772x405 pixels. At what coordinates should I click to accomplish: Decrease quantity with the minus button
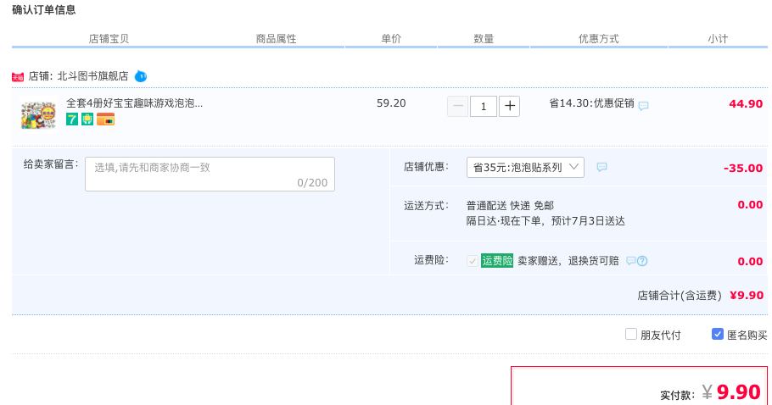458,106
